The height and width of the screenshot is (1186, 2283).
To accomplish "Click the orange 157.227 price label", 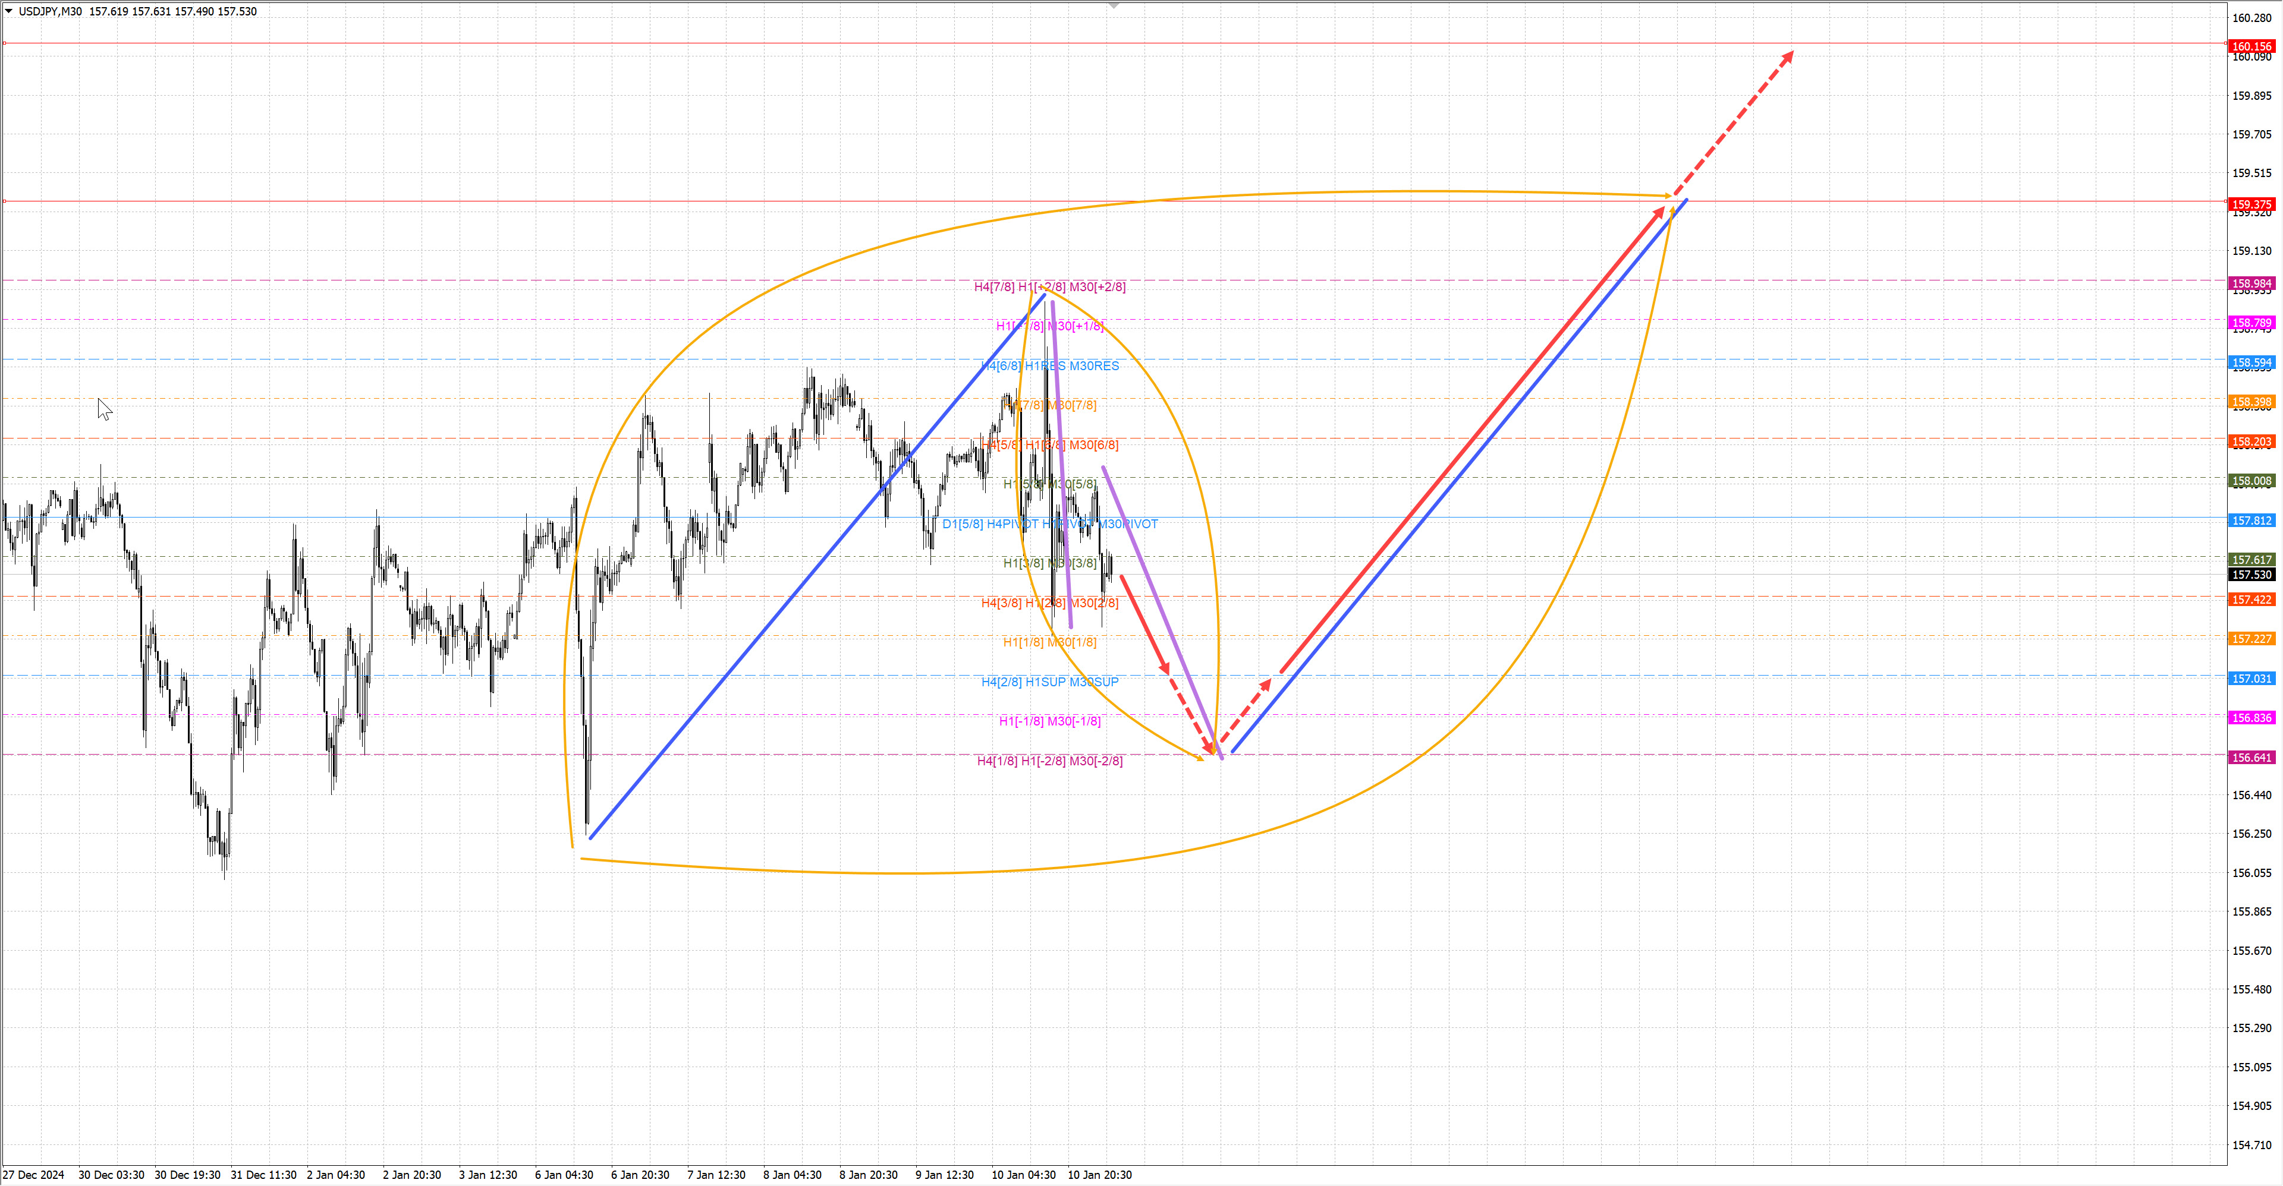I will click(2252, 639).
